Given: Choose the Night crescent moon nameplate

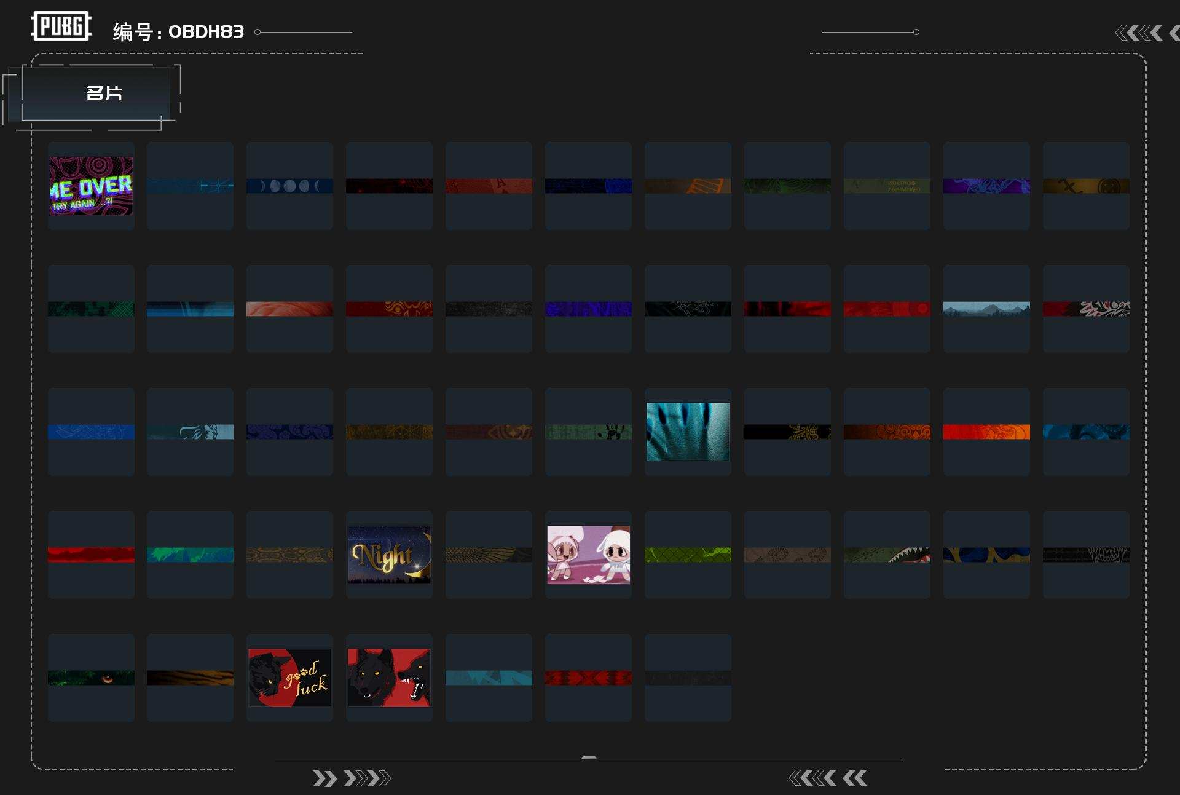Looking at the screenshot, I should point(389,555).
